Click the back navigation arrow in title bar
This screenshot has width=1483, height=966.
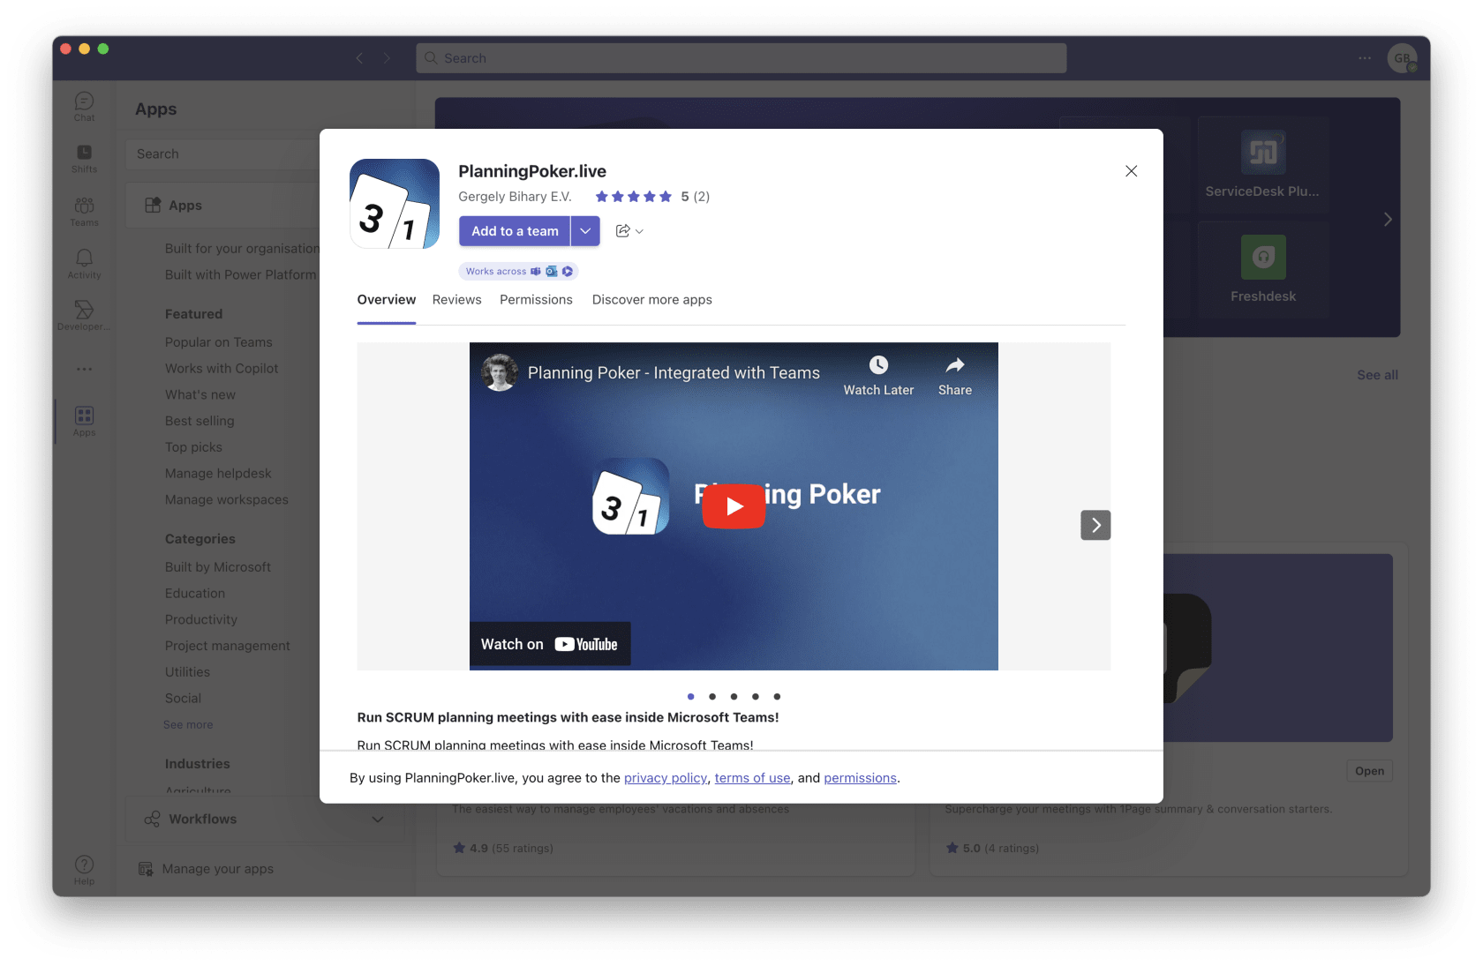point(359,58)
